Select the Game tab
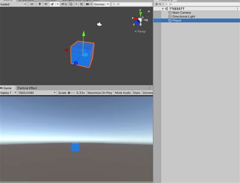 8,88
